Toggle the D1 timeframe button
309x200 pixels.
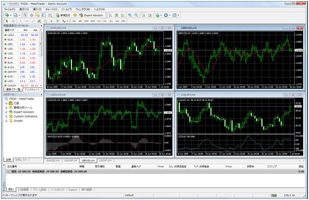[x=111, y=21]
